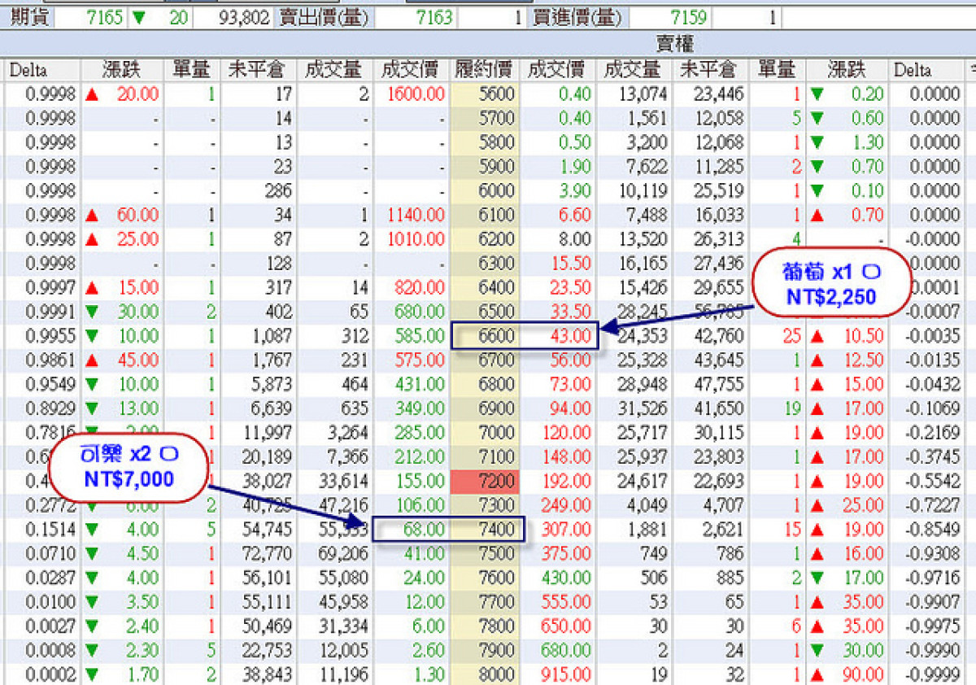Screen dimensions: 976x685
Task: Click call Delta value 0.0002
Action: coord(50,674)
